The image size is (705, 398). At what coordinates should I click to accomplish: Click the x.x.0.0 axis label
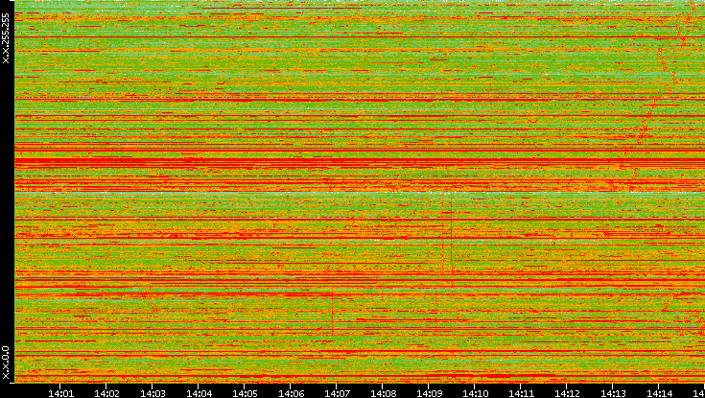click(6, 363)
